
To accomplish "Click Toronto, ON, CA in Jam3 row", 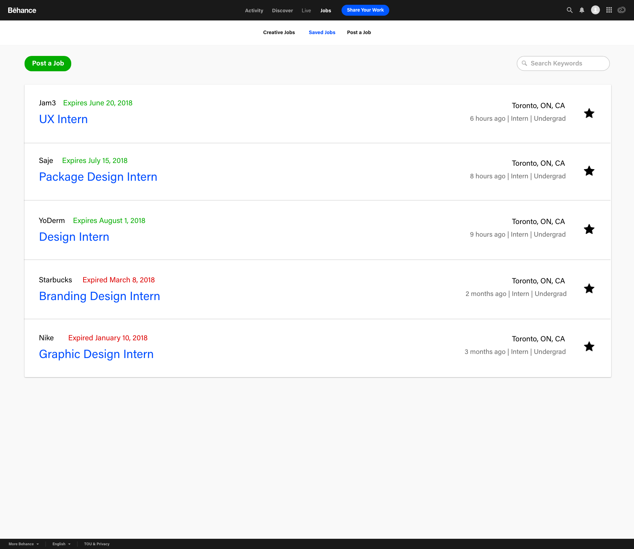I will click(538, 106).
